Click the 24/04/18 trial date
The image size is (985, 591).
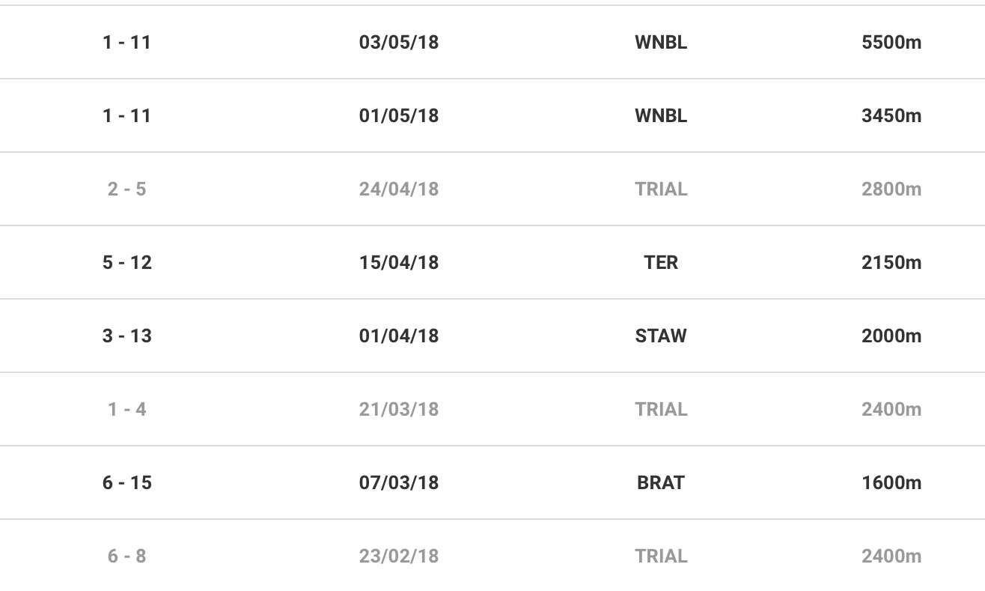point(398,190)
